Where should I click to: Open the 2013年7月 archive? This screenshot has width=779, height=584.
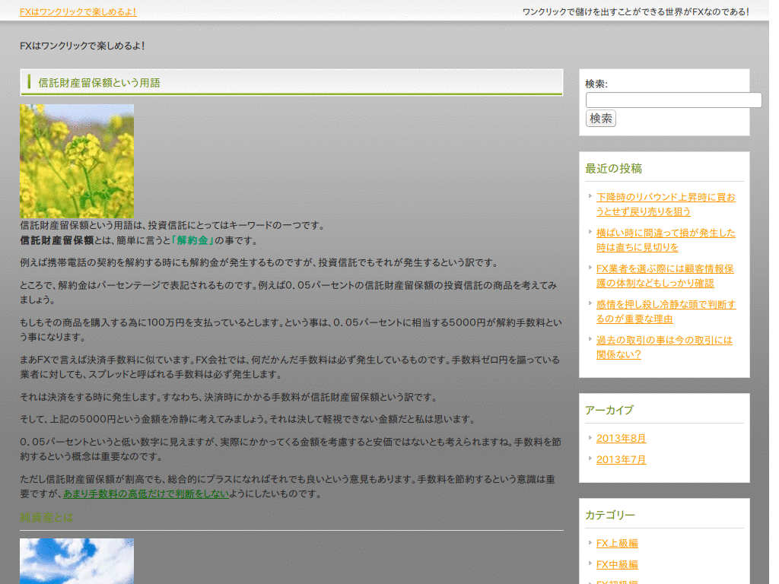(621, 459)
